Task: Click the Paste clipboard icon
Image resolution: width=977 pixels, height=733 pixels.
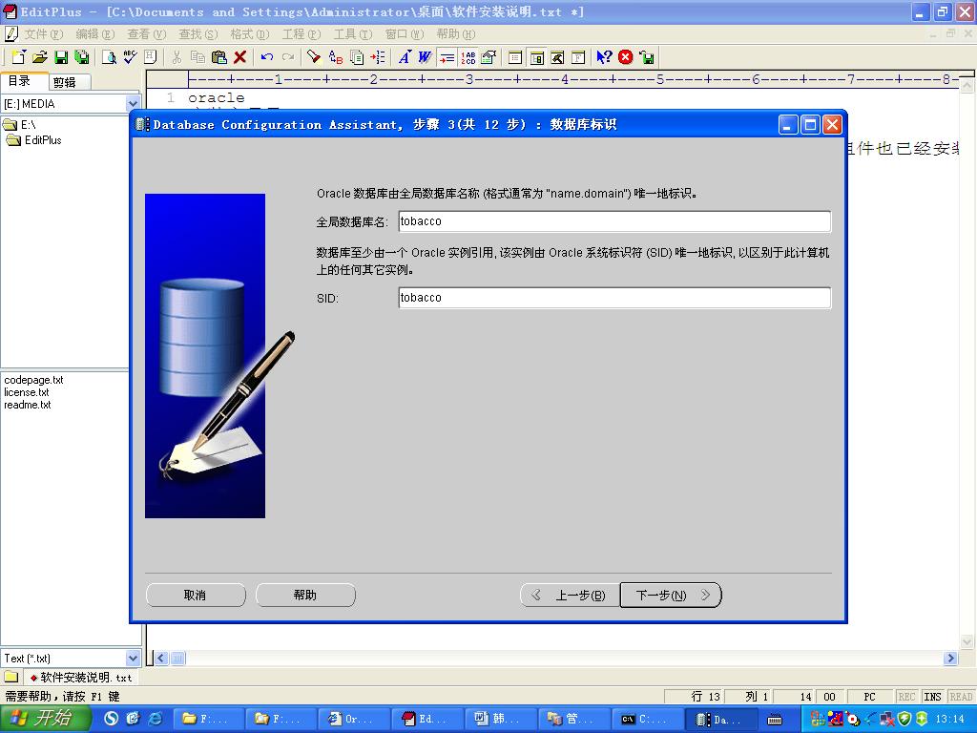Action: click(x=218, y=57)
